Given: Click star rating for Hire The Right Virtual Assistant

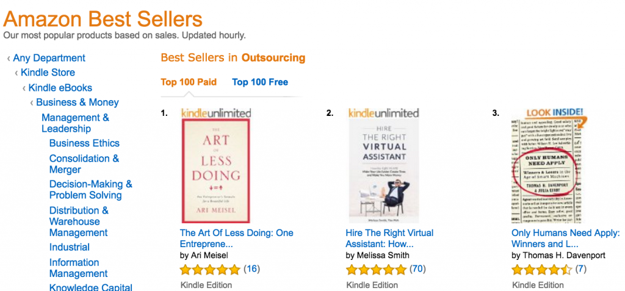Looking at the screenshot, I should [376, 269].
